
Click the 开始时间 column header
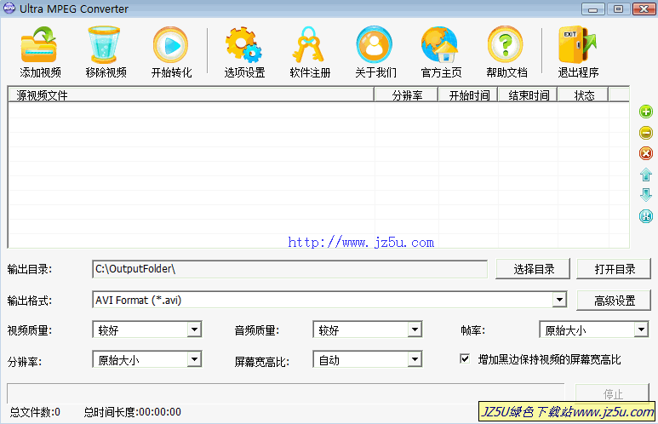pyautogui.click(x=468, y=95)
